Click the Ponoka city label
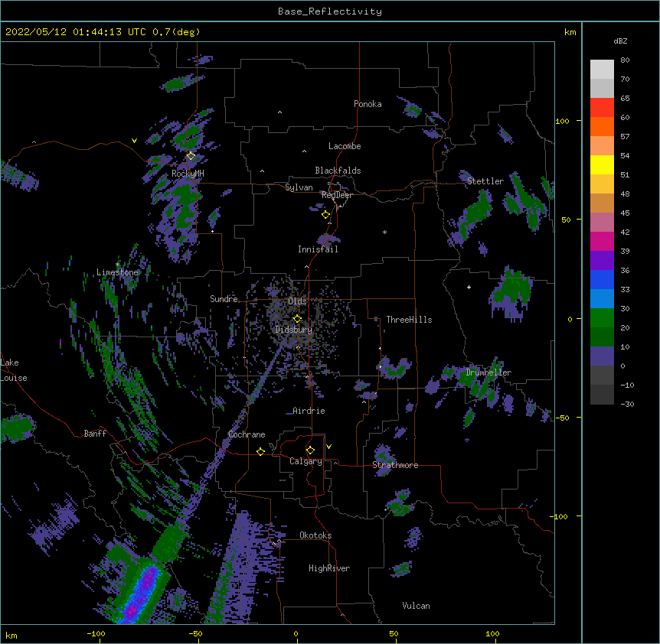The image size is (660, 644). click(368, 104)
